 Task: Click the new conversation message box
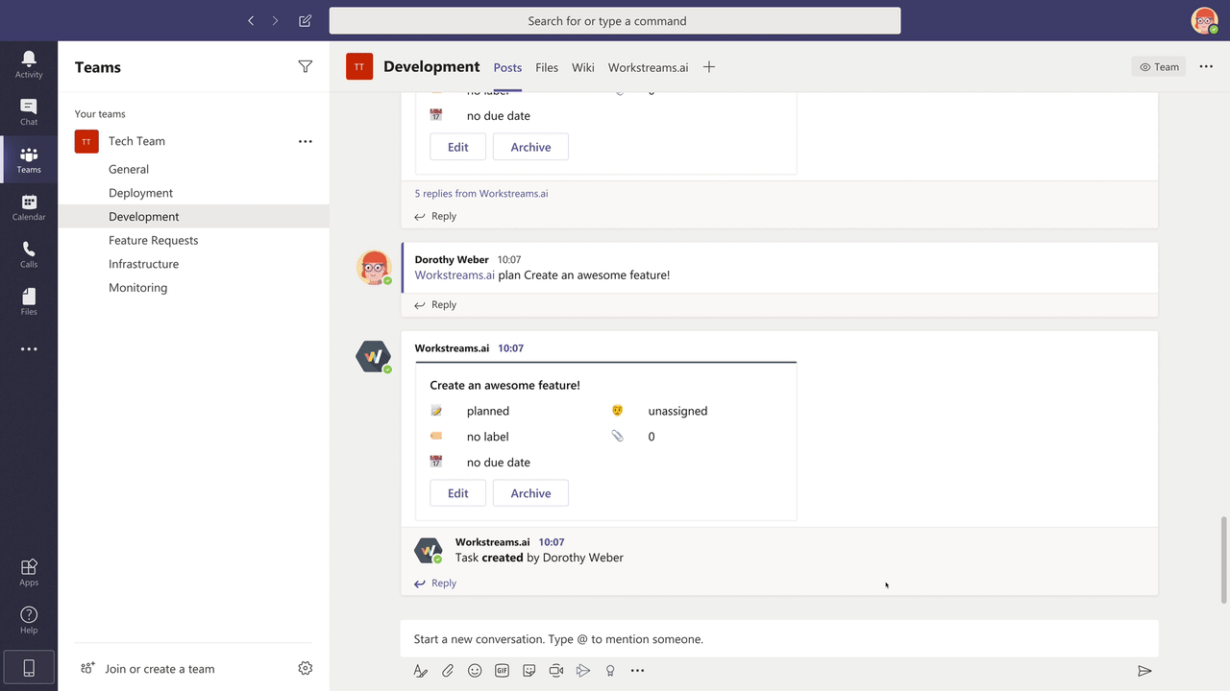tap(779, 639)
